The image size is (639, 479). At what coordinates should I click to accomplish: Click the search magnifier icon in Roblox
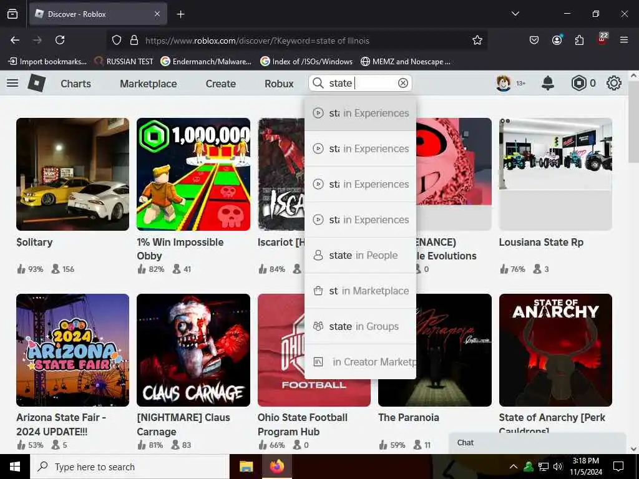[318, 83]
